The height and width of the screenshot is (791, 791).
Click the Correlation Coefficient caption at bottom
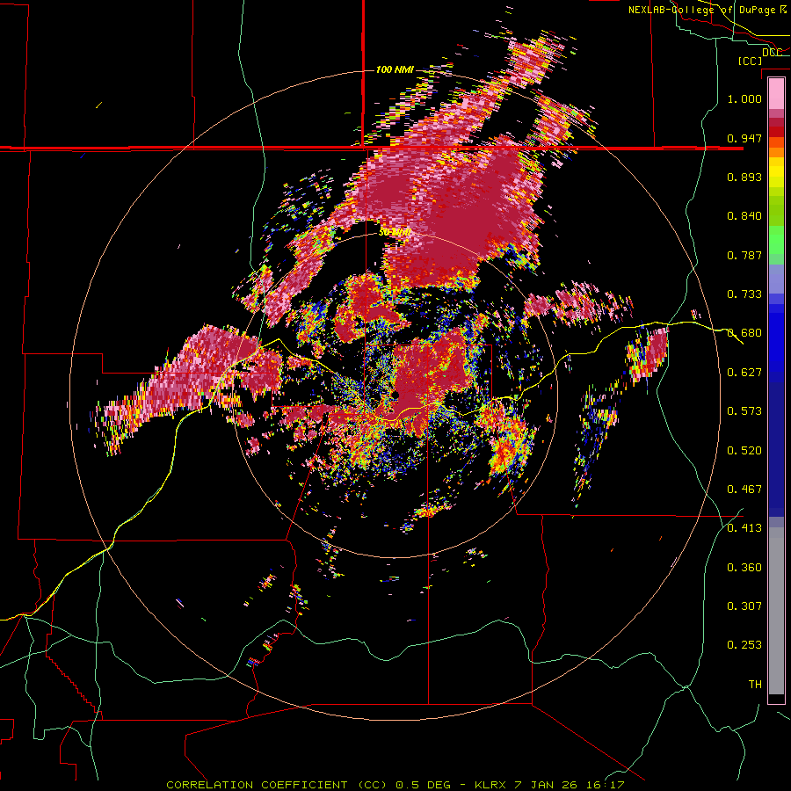tap(396, 785)
